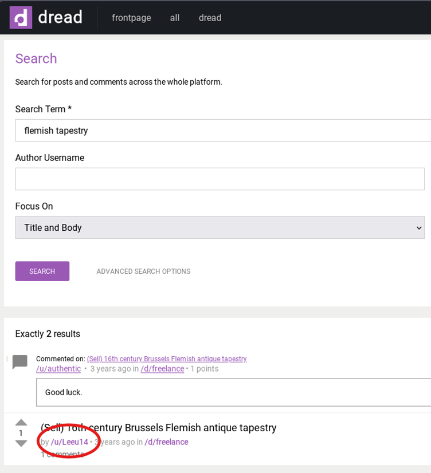This screenshot has height=473, width=431.
Task: Visit /u/authentic user profile
Action: [x=58, y=369]
